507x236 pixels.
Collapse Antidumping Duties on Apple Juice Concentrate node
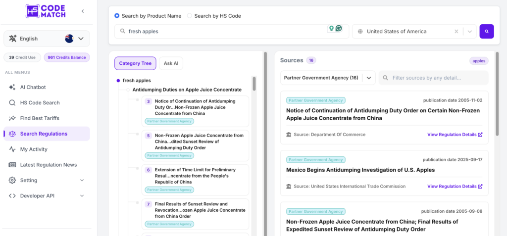(128, 90)
